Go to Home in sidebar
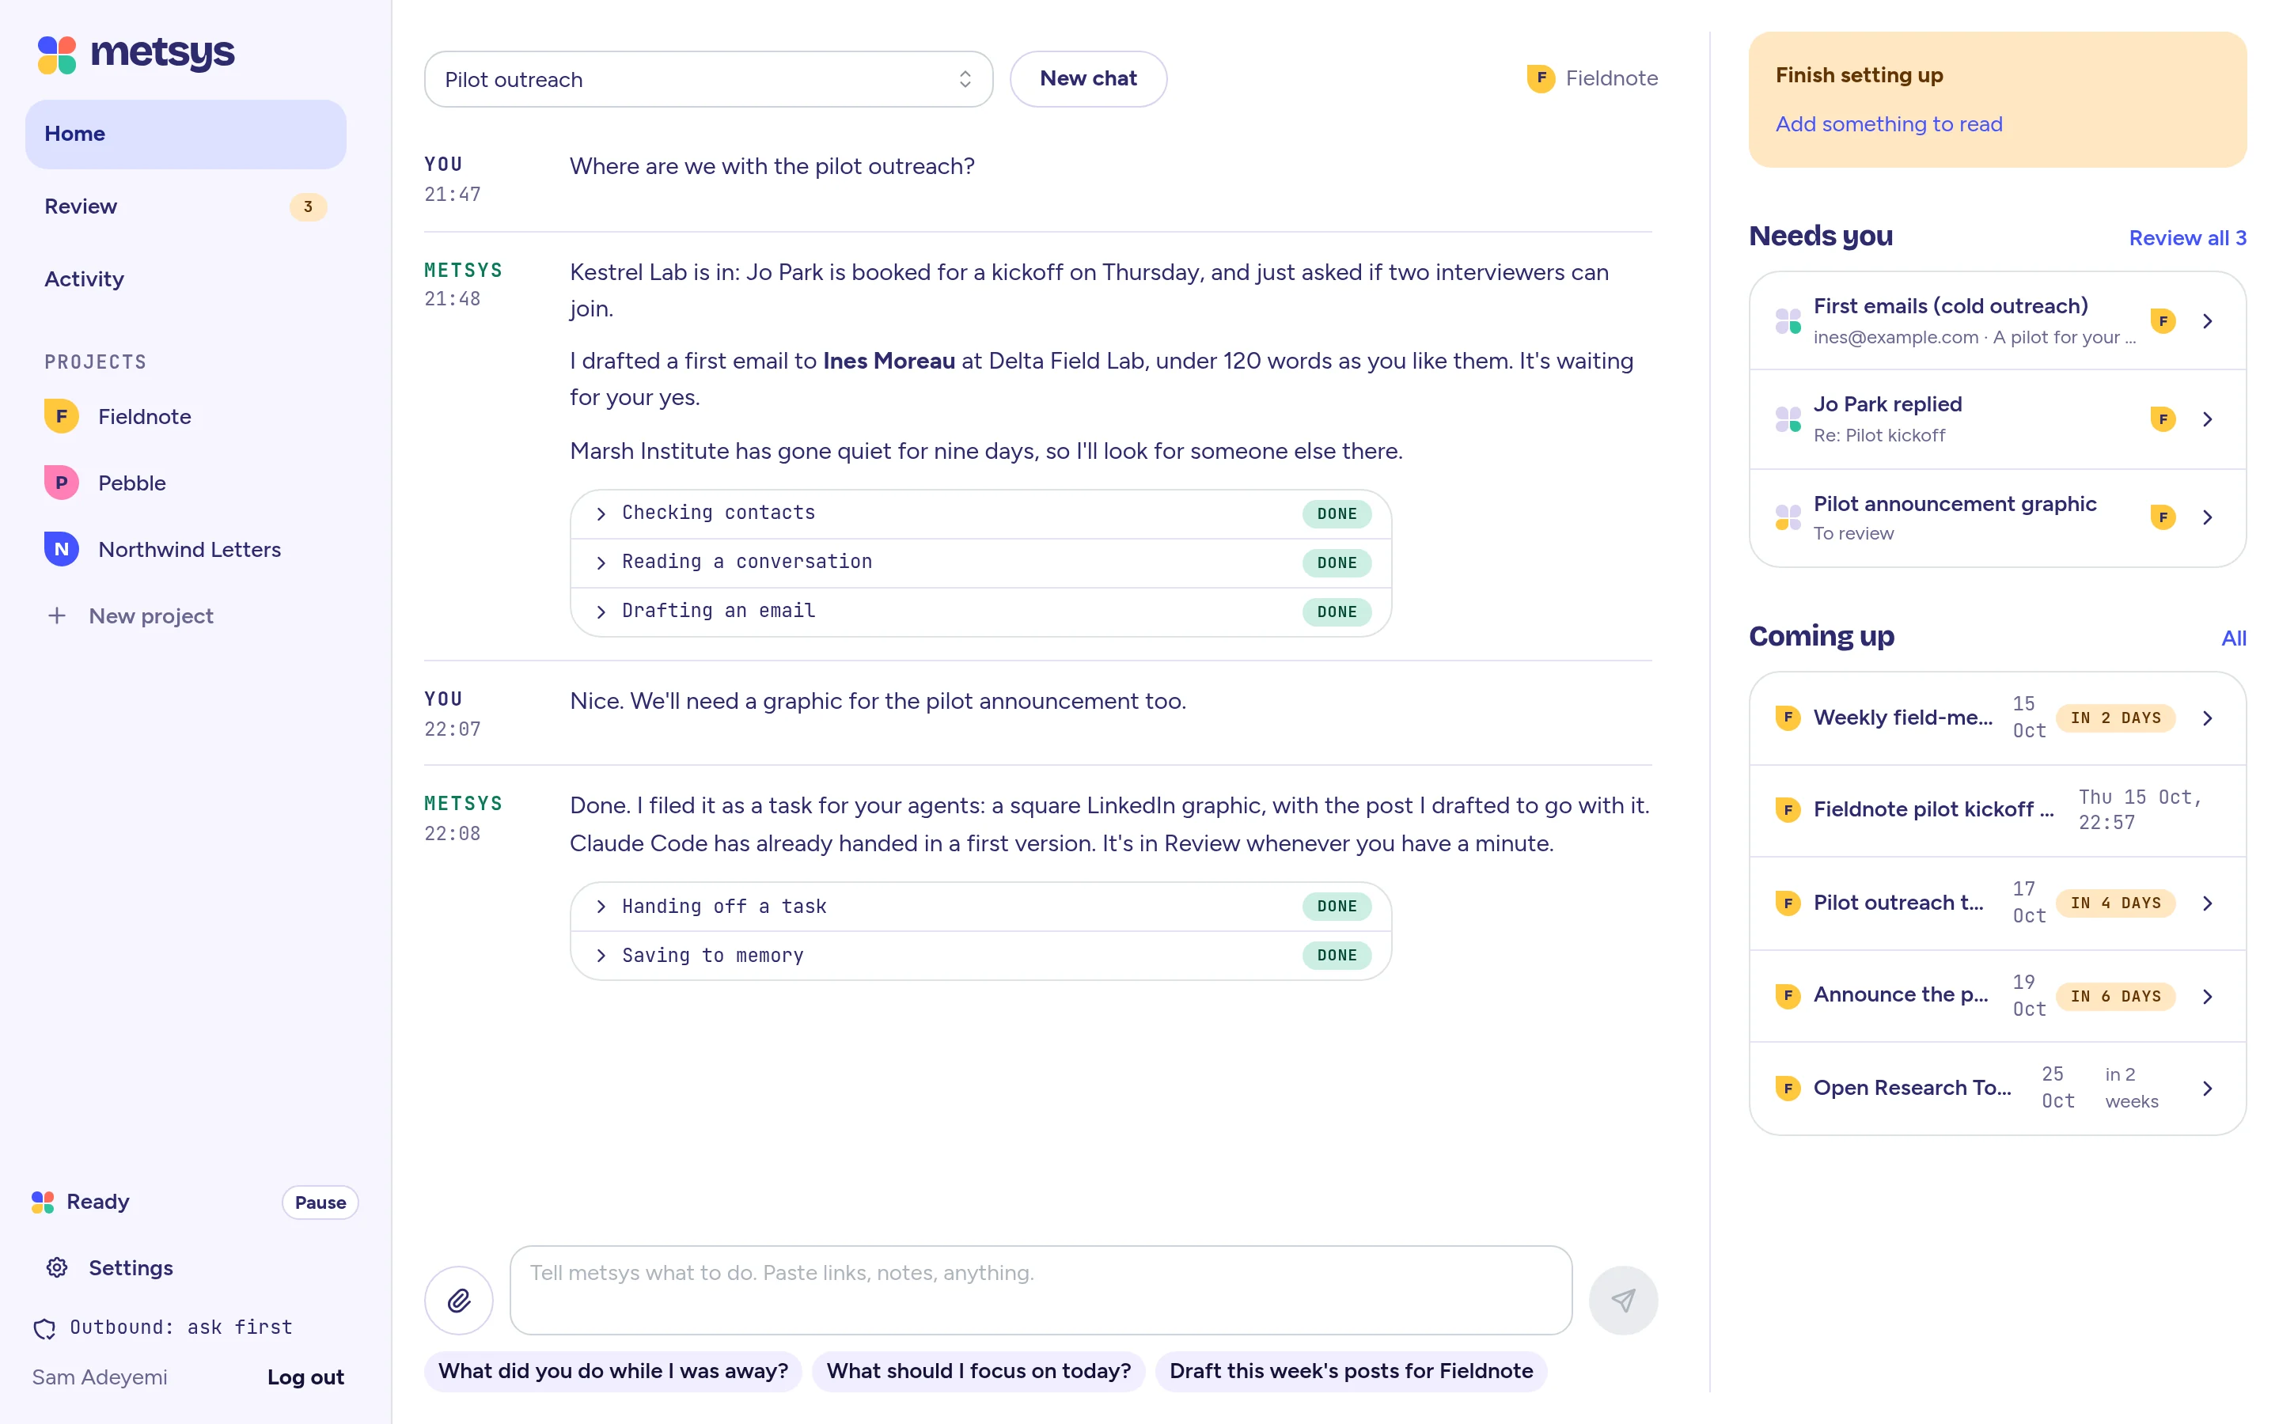 coord(185,134)
